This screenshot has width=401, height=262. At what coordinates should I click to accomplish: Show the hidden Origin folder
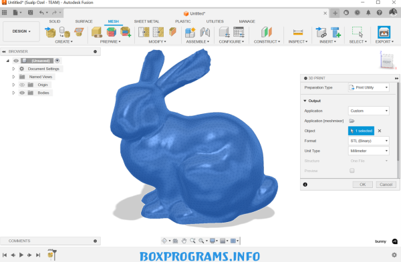point(22,85)
